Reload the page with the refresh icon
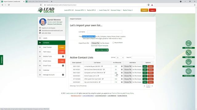197x110 pixels. click(9, 5)
